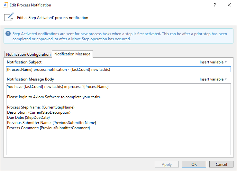Screen dimensions: 237x171
Task: Expand Insert variable menu for Message Body
Action: (213, 79)
